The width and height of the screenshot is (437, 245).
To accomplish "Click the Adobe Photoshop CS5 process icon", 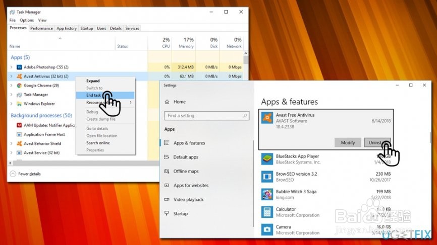I will pos(19,67).
